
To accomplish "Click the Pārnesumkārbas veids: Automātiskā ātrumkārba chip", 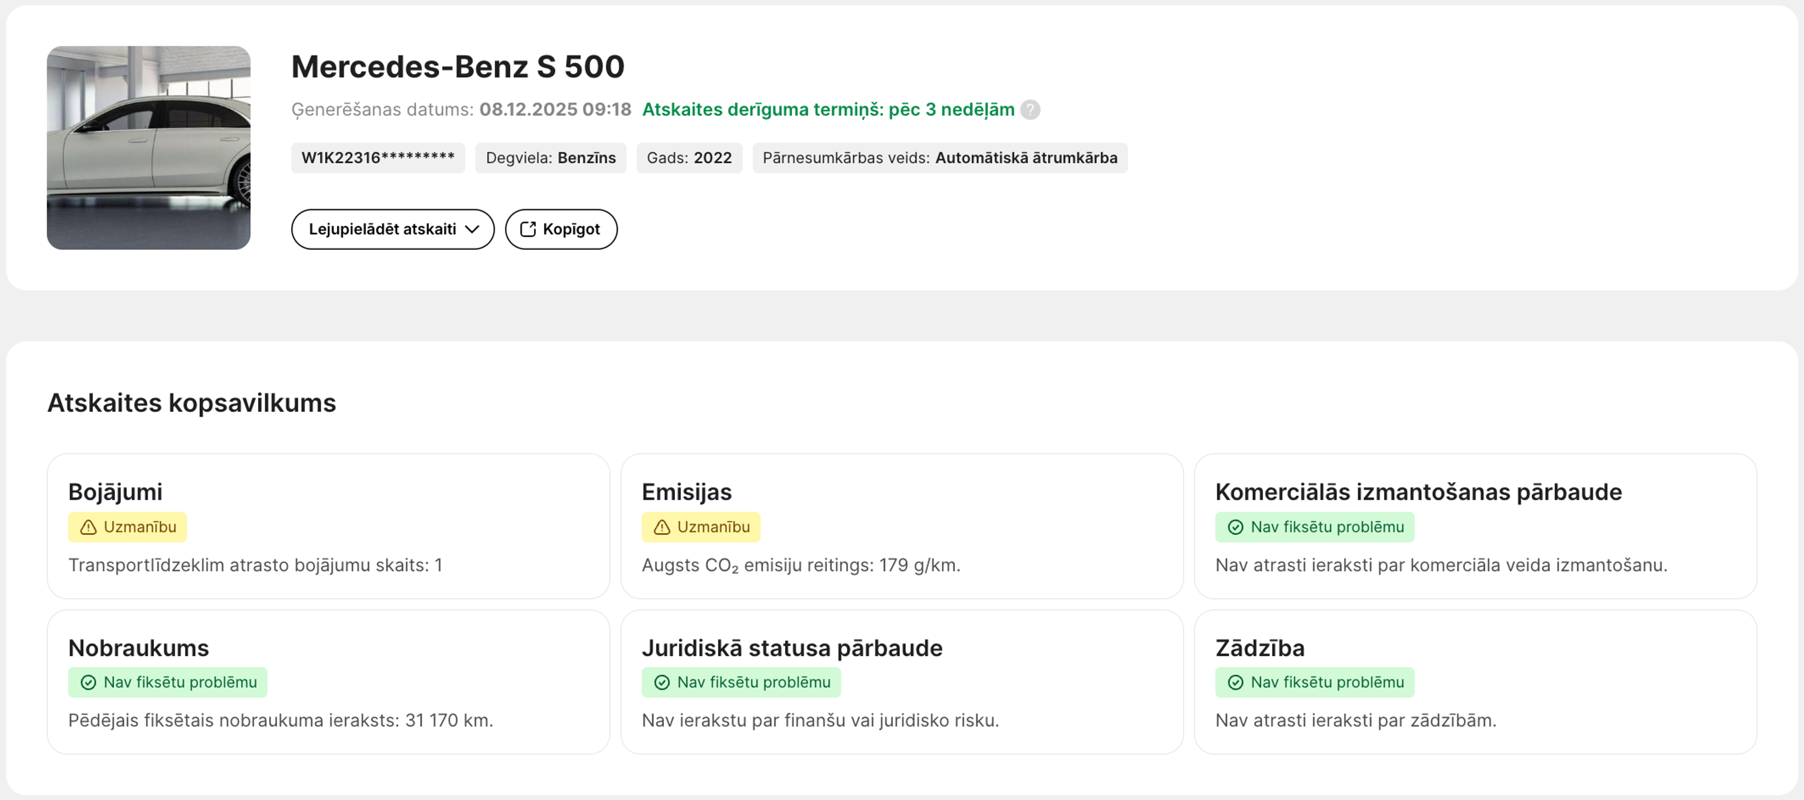I will click(x=940, y=158).
